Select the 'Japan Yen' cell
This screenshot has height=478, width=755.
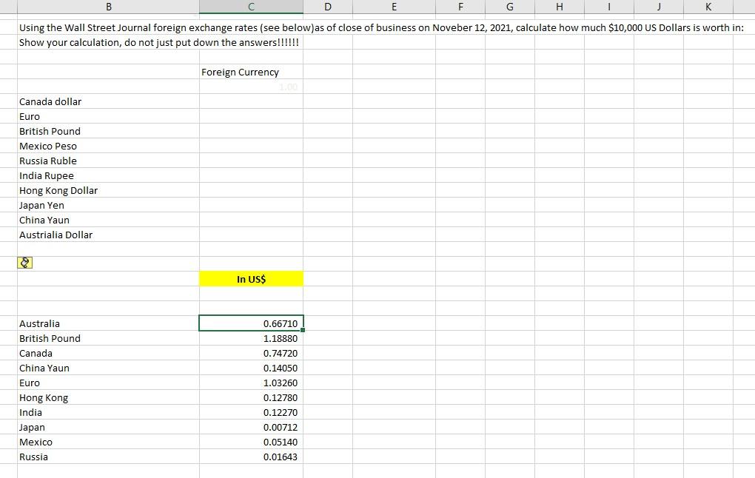(x=108, y=205)
